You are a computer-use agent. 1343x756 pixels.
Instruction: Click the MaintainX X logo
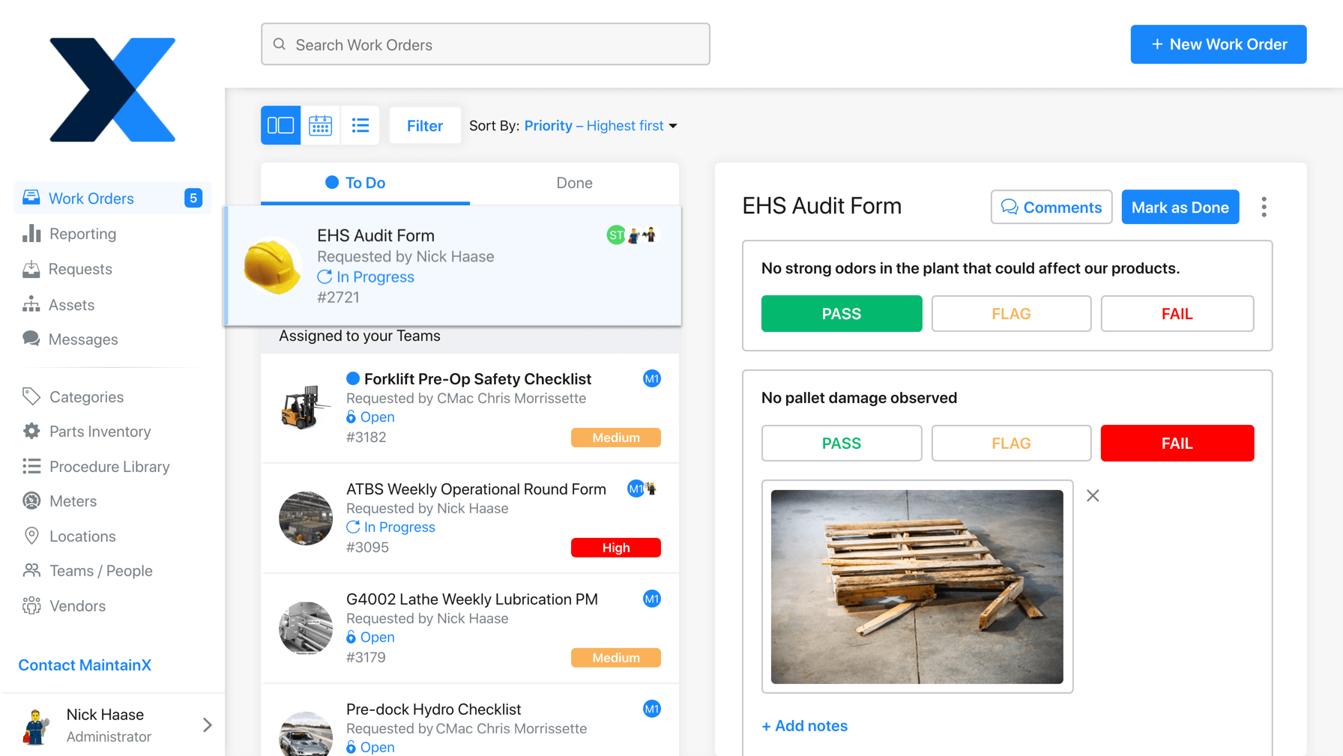112,90
